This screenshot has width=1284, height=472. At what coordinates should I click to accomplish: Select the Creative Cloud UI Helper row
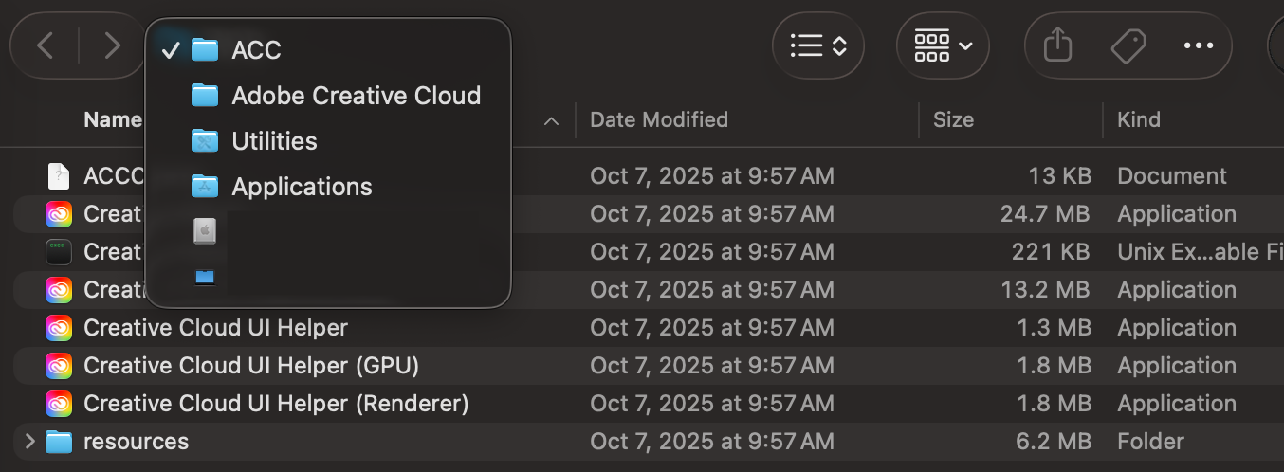click(x=215, y=328)
